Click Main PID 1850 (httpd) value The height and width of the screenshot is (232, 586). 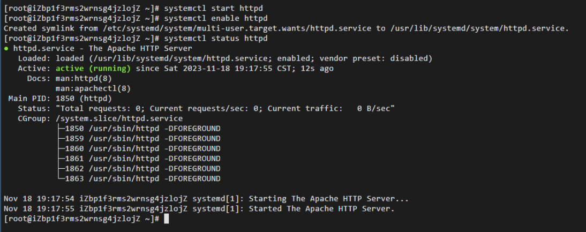pos(84,99)
